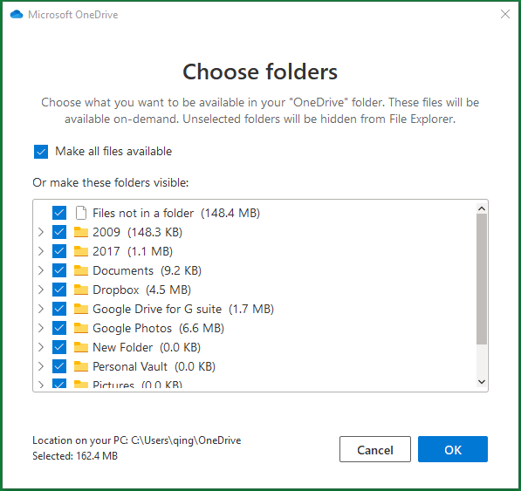Viewport: 521px width, 491px height.
Task: Select the 'Personal Vault (0.0 KB)' row label
Action: click(x=154, y=367)
